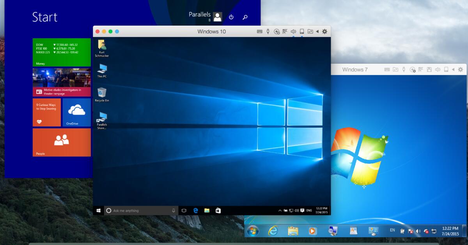Select the snapshot (floppy) icon on Windows 7 toolbar
The width and height of the screenshot is (468, 245).
tap(429, 69)
